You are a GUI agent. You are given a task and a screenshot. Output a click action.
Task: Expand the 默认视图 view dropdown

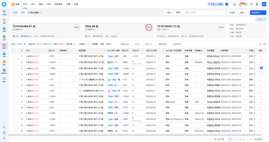[x=35, y=13]
